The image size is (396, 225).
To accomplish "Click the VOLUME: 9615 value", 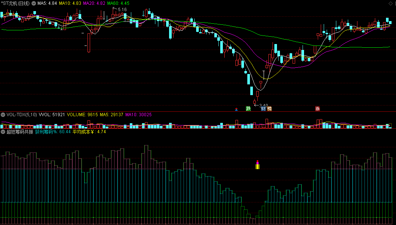I will [82, 115].
